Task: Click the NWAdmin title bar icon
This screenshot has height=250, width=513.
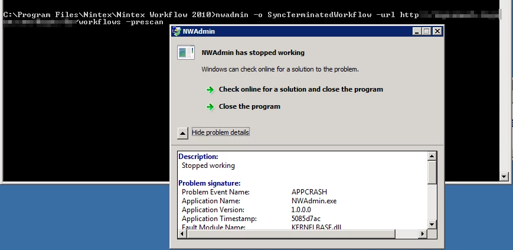Action: (177, 31)
